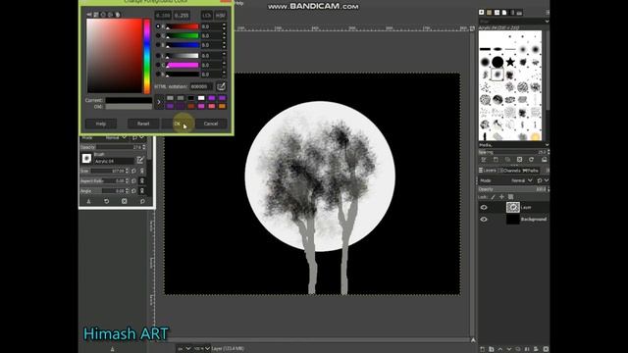Click the green channel slider
628x353 pixels.
point(183,35)
